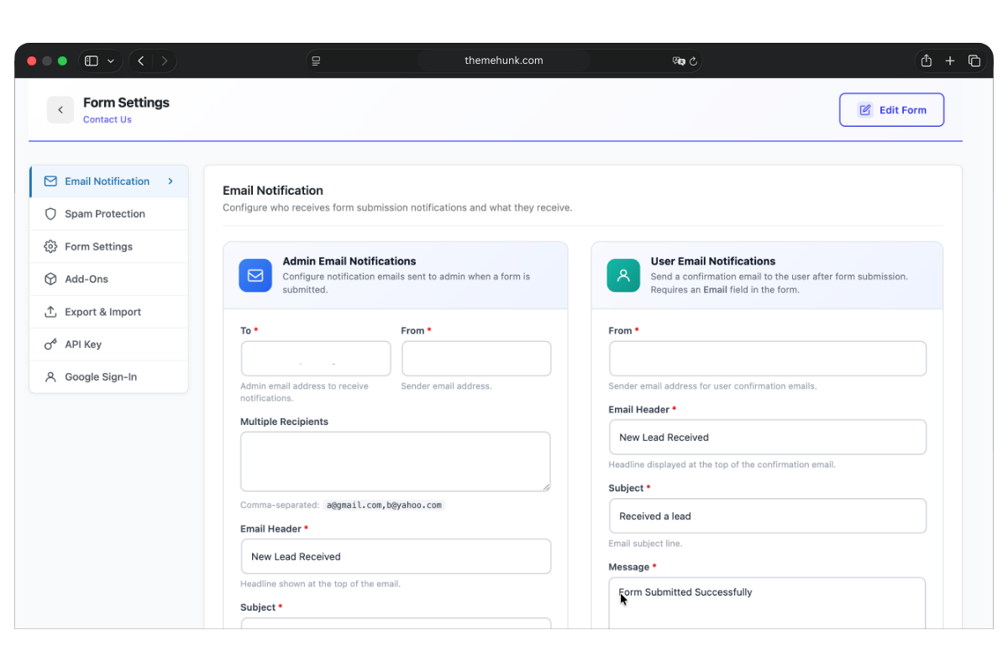Open the Spam Protection section
This screenshot has height=672, width=1008.
[x=109, y=214]
